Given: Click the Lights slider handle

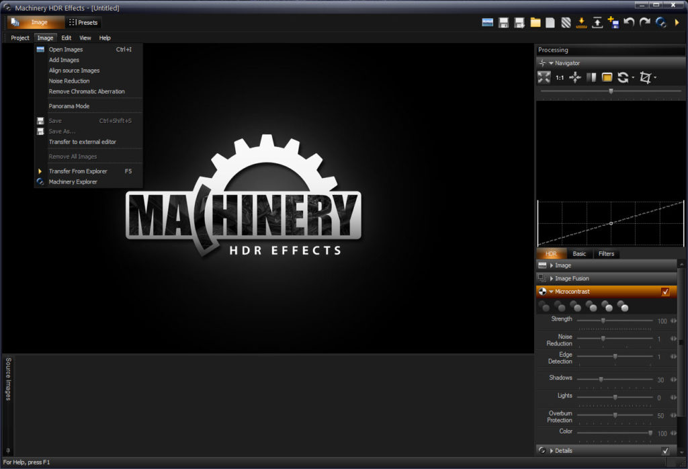Looking at the screenshot, I should point(615,397).
